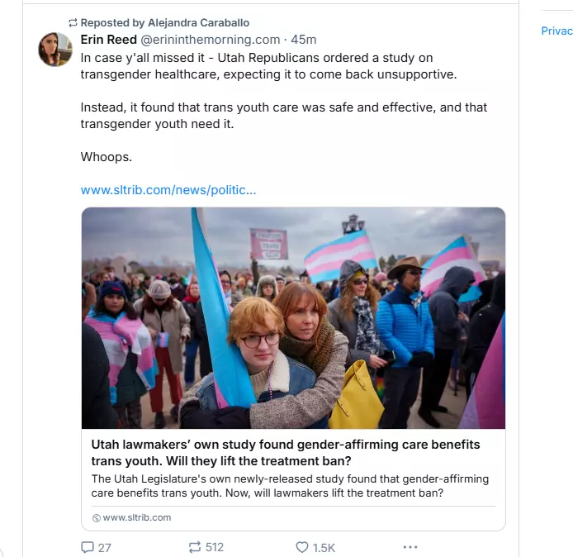Follow the www.sltrib.com/news/politic... link in the post

tap(168, 190)
